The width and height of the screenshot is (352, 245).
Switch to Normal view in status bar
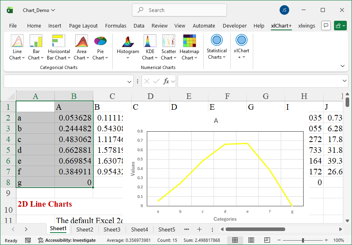point(235,240)
